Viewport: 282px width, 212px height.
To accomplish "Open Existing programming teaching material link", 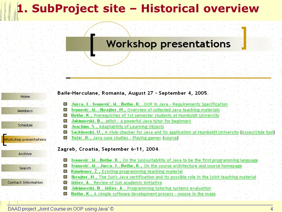I will pyautogui.click(x=127, y=171).
